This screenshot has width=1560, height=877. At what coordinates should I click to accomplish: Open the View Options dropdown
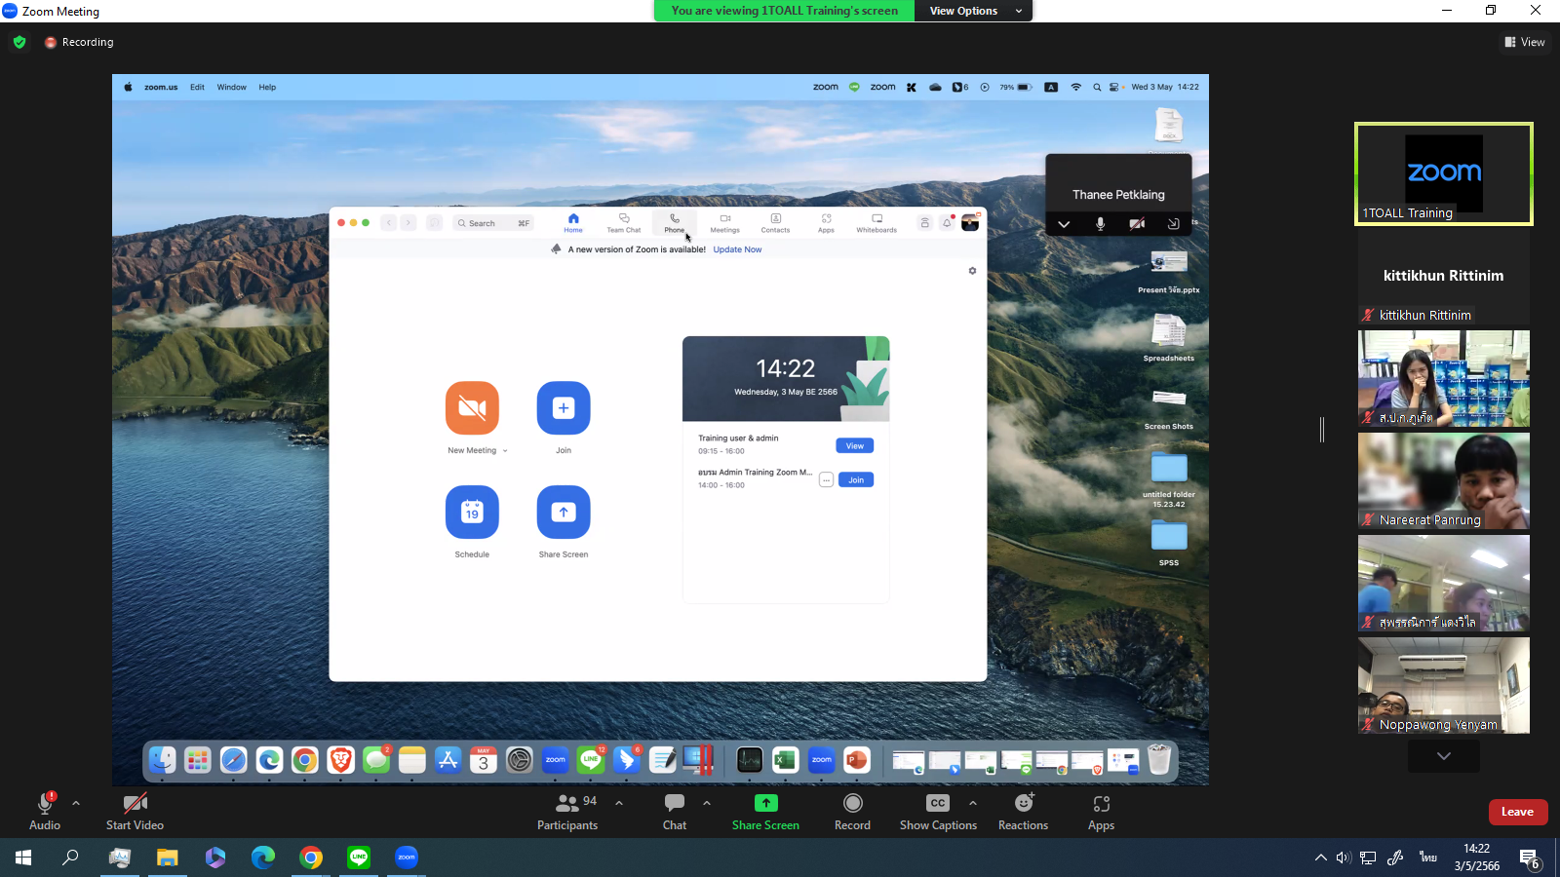(x=973, y=11)
